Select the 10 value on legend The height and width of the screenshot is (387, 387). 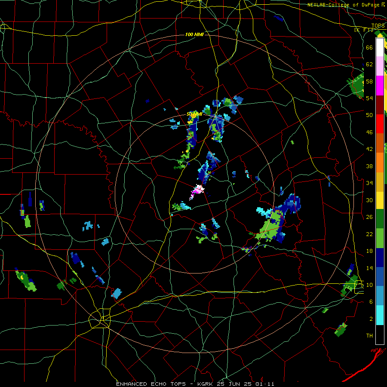click(x=369, y=285)
